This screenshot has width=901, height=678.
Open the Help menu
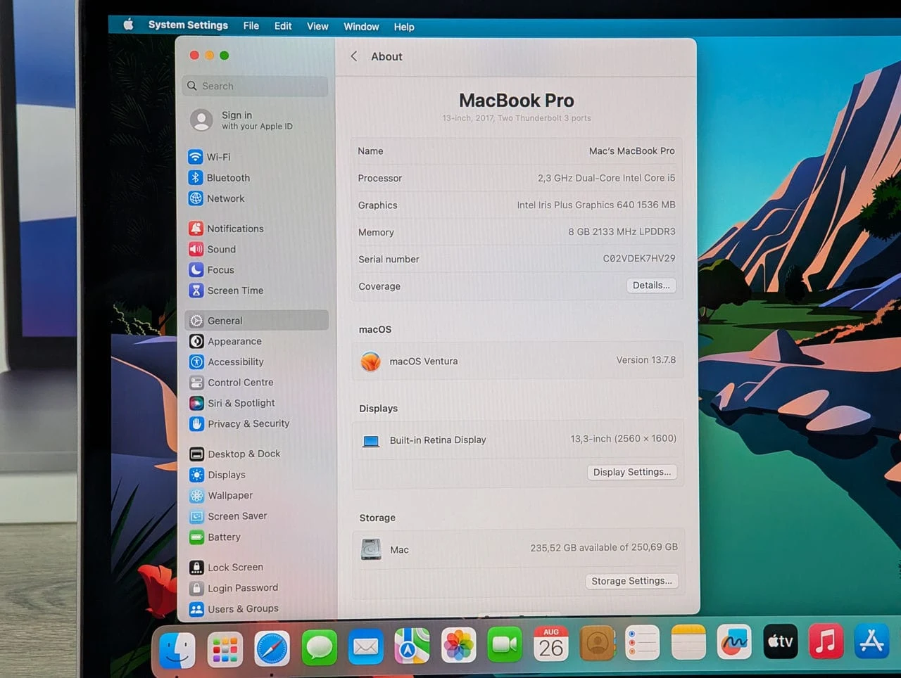tap(404, 27)
